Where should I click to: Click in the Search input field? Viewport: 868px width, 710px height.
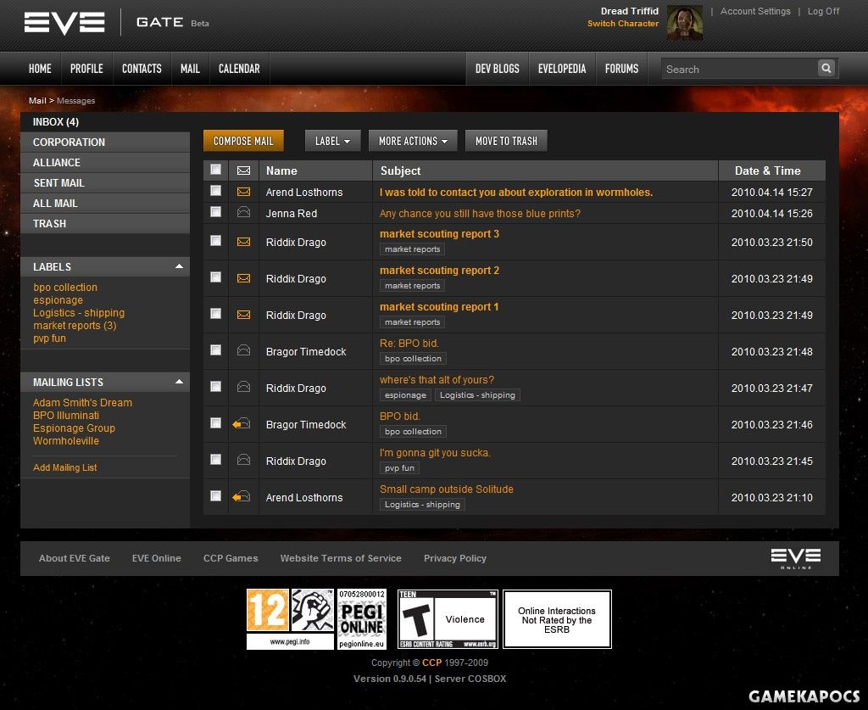click(x=739, y=69)
